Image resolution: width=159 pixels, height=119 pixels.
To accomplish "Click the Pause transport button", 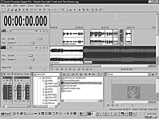I will point(70,69).
